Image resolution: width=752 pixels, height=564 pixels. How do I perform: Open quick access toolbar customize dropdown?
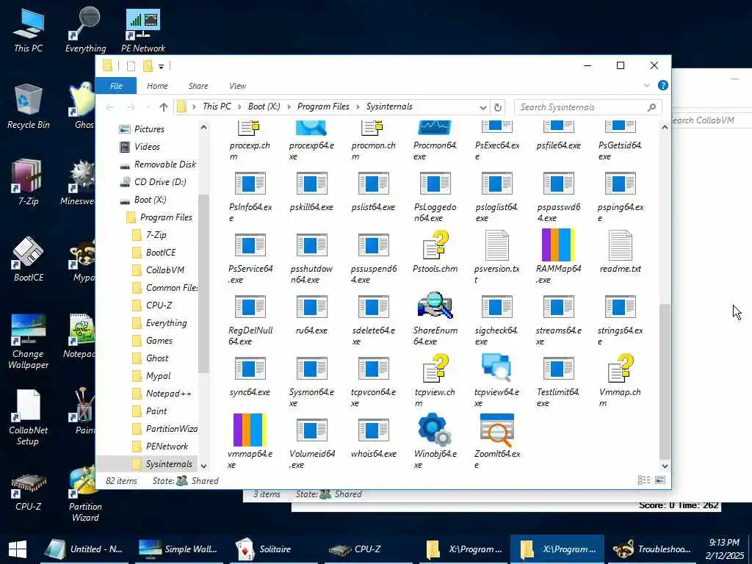(161, 66)
